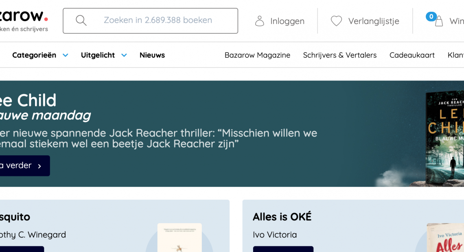
Task: Expand the Categorieën dropdown chevron
Action: tap(66, 55)
